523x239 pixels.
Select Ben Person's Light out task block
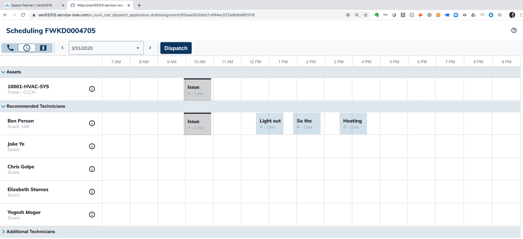pos(270,123)
